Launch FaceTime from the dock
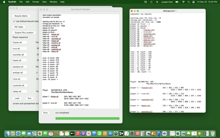This screenshot has height=138, width=220. coord(45,133)
